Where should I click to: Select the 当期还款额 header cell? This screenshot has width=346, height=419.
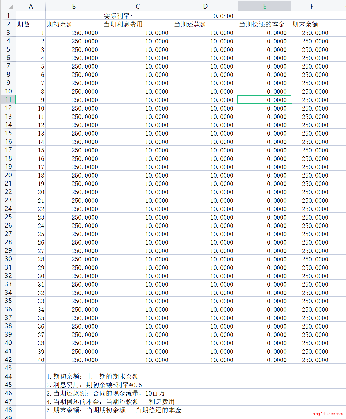(x=205, y=24)
